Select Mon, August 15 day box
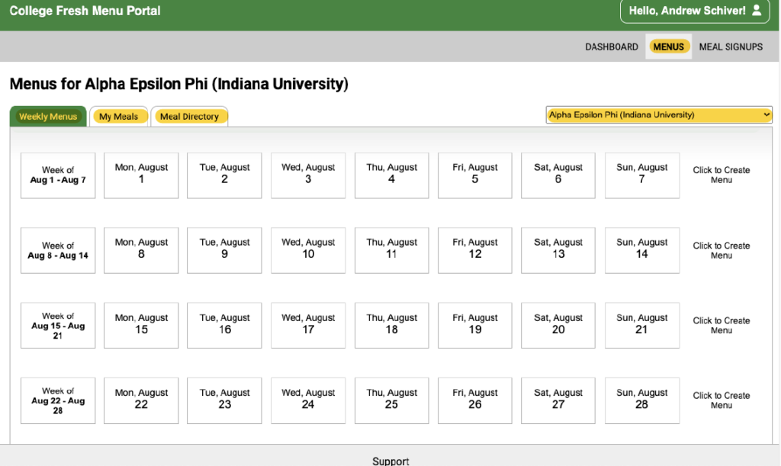The width and height of the screenshot is (781, 466). 141,326
